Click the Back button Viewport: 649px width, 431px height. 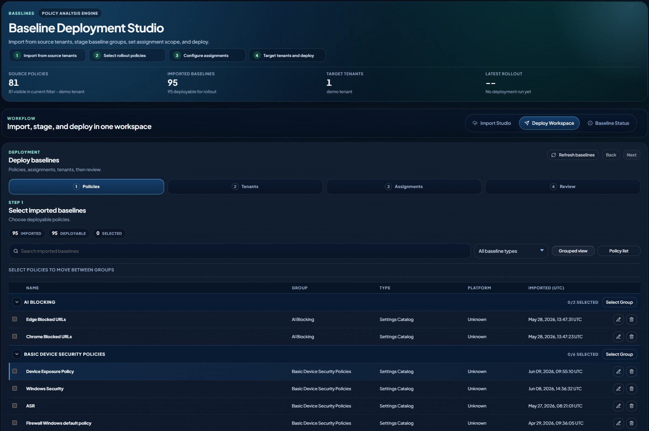pos(611,155)
